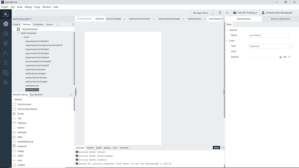Open the Build menu
299x168 pixels.
tap(19, 7)
